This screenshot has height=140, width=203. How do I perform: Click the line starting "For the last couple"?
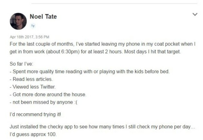coord(102,44)
